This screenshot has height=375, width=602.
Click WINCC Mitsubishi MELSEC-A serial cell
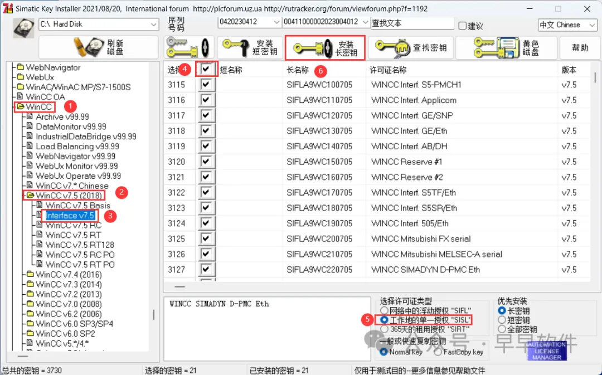[x=436, y=254]
